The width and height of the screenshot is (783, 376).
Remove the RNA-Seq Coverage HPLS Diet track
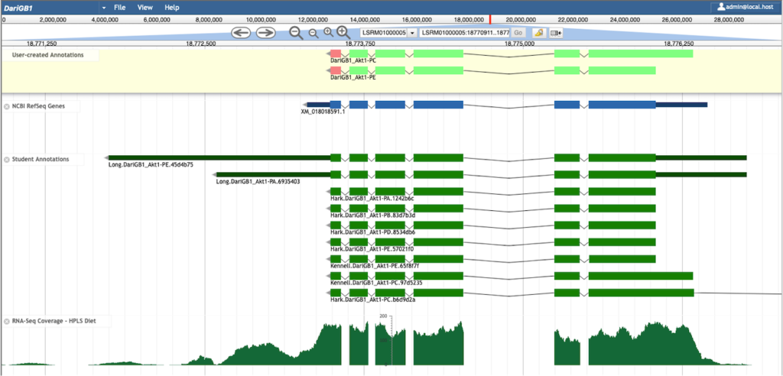coord(7,321)
